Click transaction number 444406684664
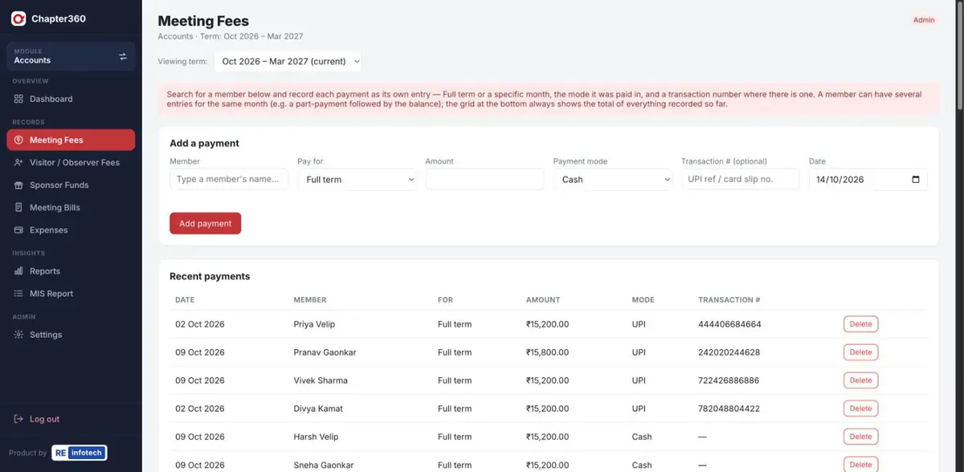The image size is (964, 472). [x=730, y=324]
